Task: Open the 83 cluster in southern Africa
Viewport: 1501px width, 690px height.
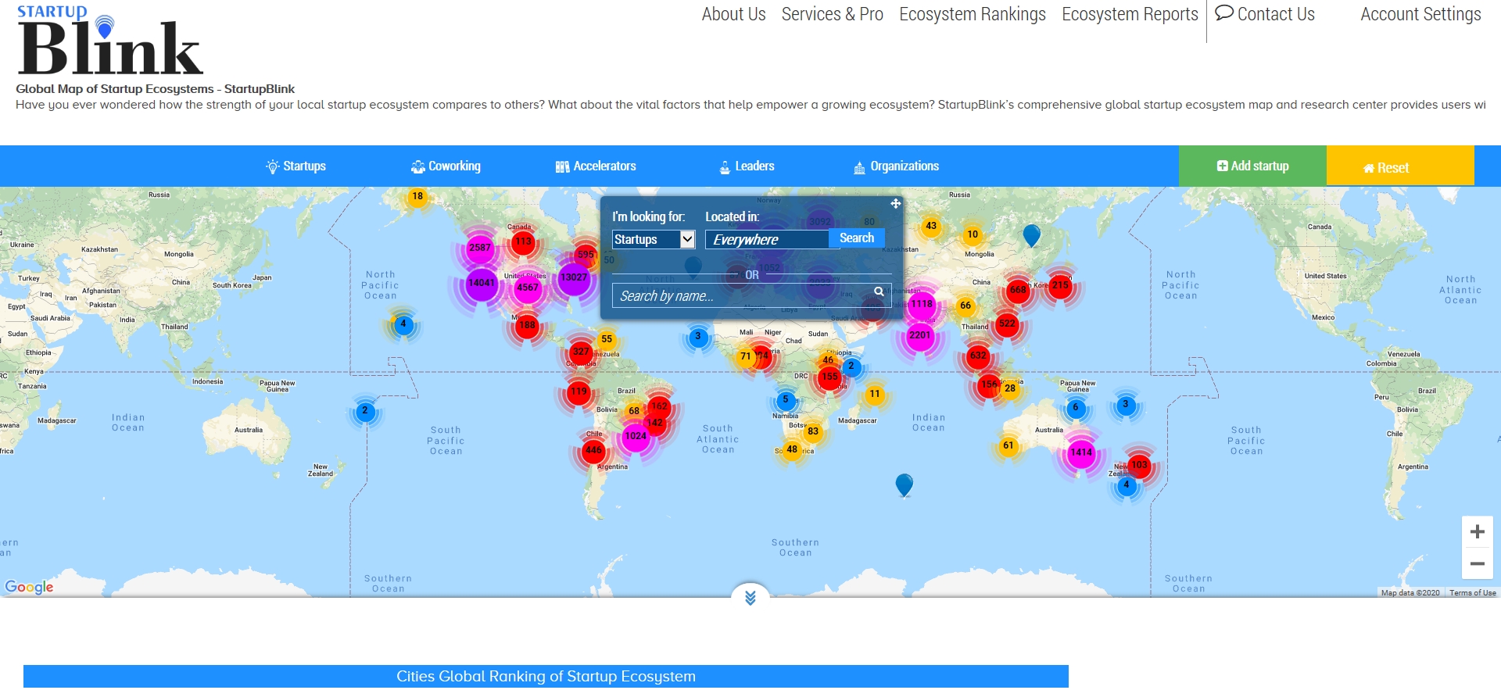Action: (813, 431)
